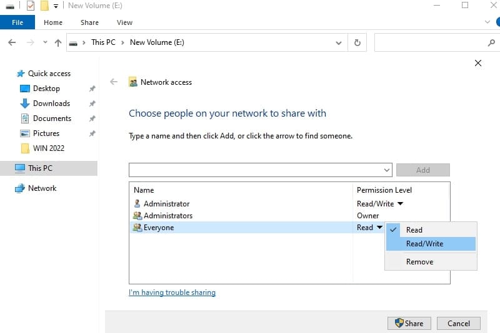Open the recent locations chevron

pyautogui.click(x=45, y=42)
